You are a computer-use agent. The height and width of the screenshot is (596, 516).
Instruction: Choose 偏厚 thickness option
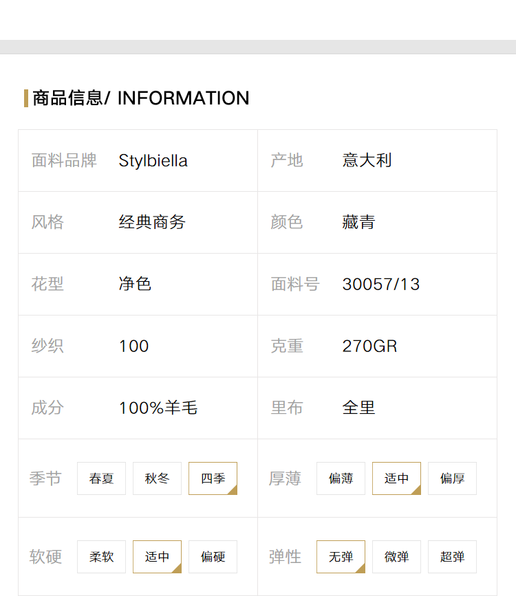point(452,478)
